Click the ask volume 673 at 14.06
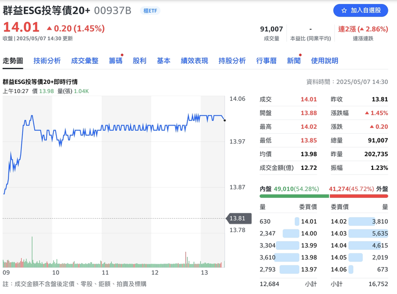The image size is (397, 294). click(x=383, y=270)
